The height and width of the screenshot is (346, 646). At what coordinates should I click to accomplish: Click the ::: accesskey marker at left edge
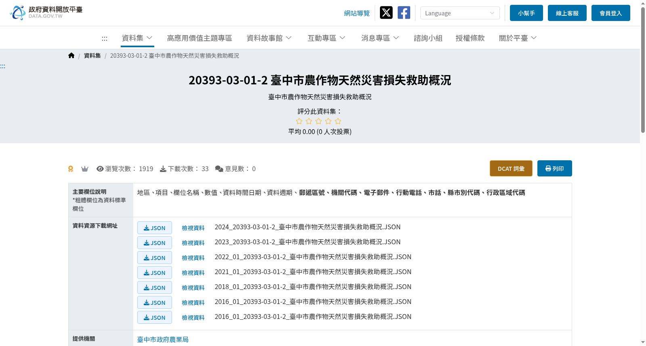pyautogui.click(x=3, y=66)
